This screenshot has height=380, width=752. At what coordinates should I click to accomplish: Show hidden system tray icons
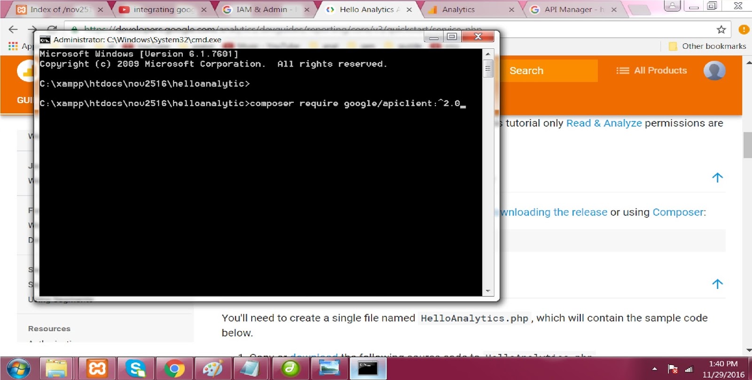click(x=655, y=369)
